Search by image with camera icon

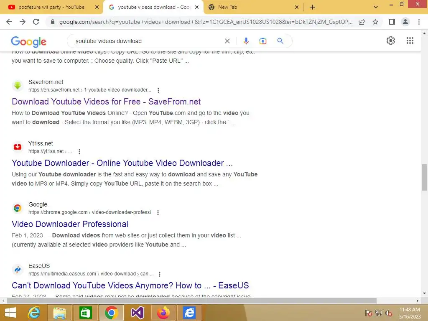tap(263, 41)
